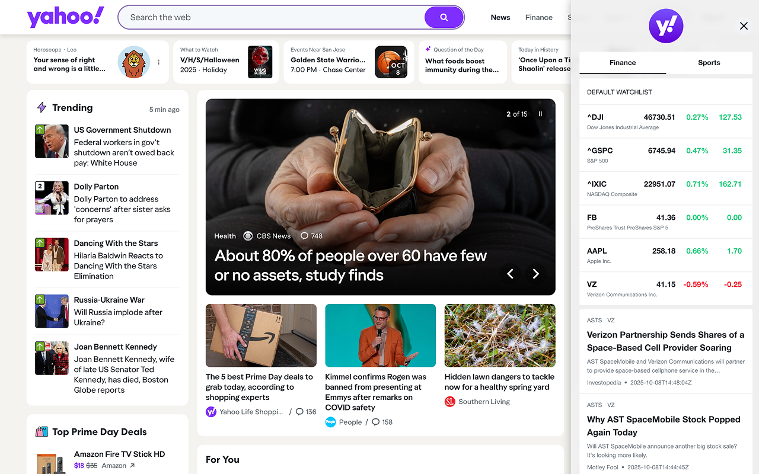The image size is (759, 474).
Task: Click the Trending lightning bolt icon
Action: (x=42, y=107)
